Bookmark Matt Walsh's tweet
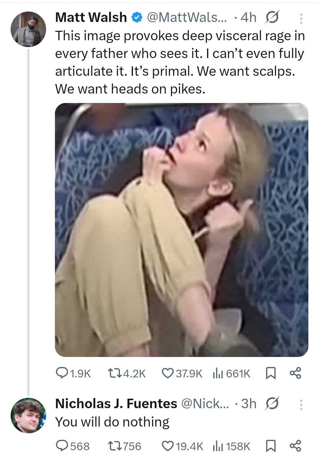The image size is (319, 457). tap(271, 373)
